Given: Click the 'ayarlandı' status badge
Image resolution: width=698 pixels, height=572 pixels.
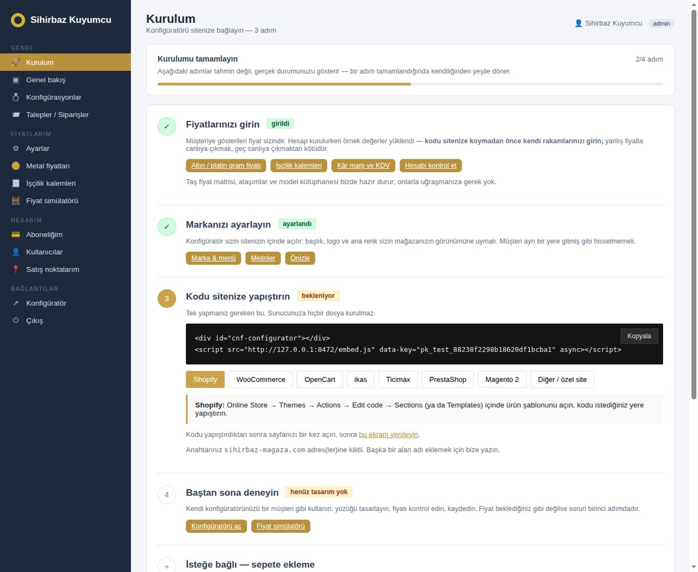Looking at the screenshot, I should pos(297,224).
